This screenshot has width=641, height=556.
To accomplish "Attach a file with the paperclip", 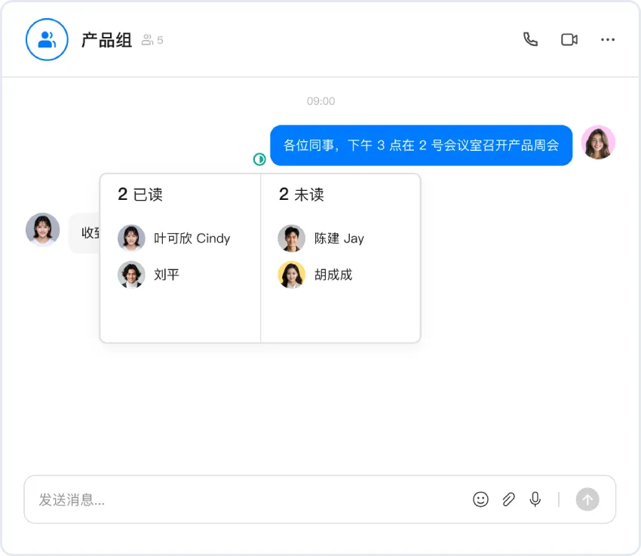I will click(x=508, y=499).
